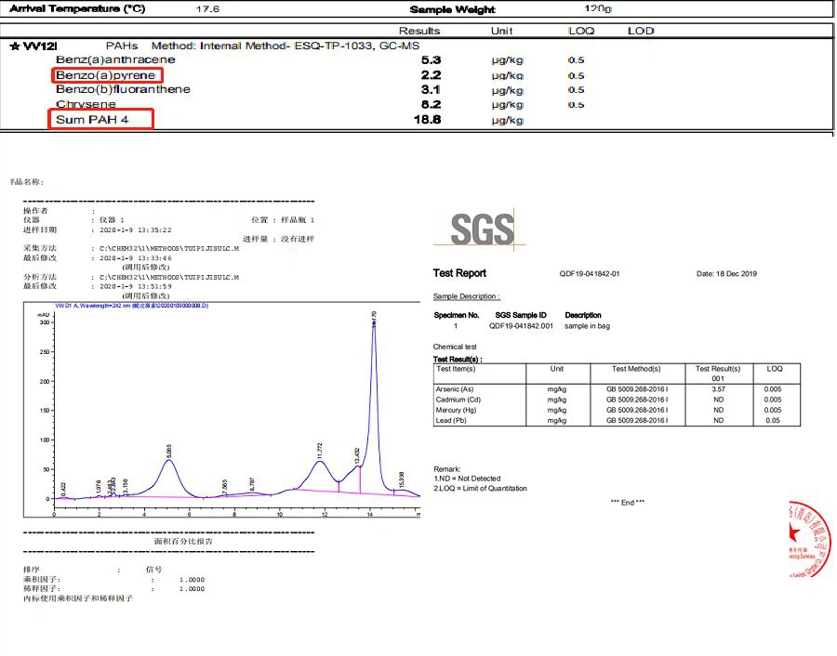Click the peak label "7.565"
The height and width of the screenshot is (656, 837).
click(225, 486)
